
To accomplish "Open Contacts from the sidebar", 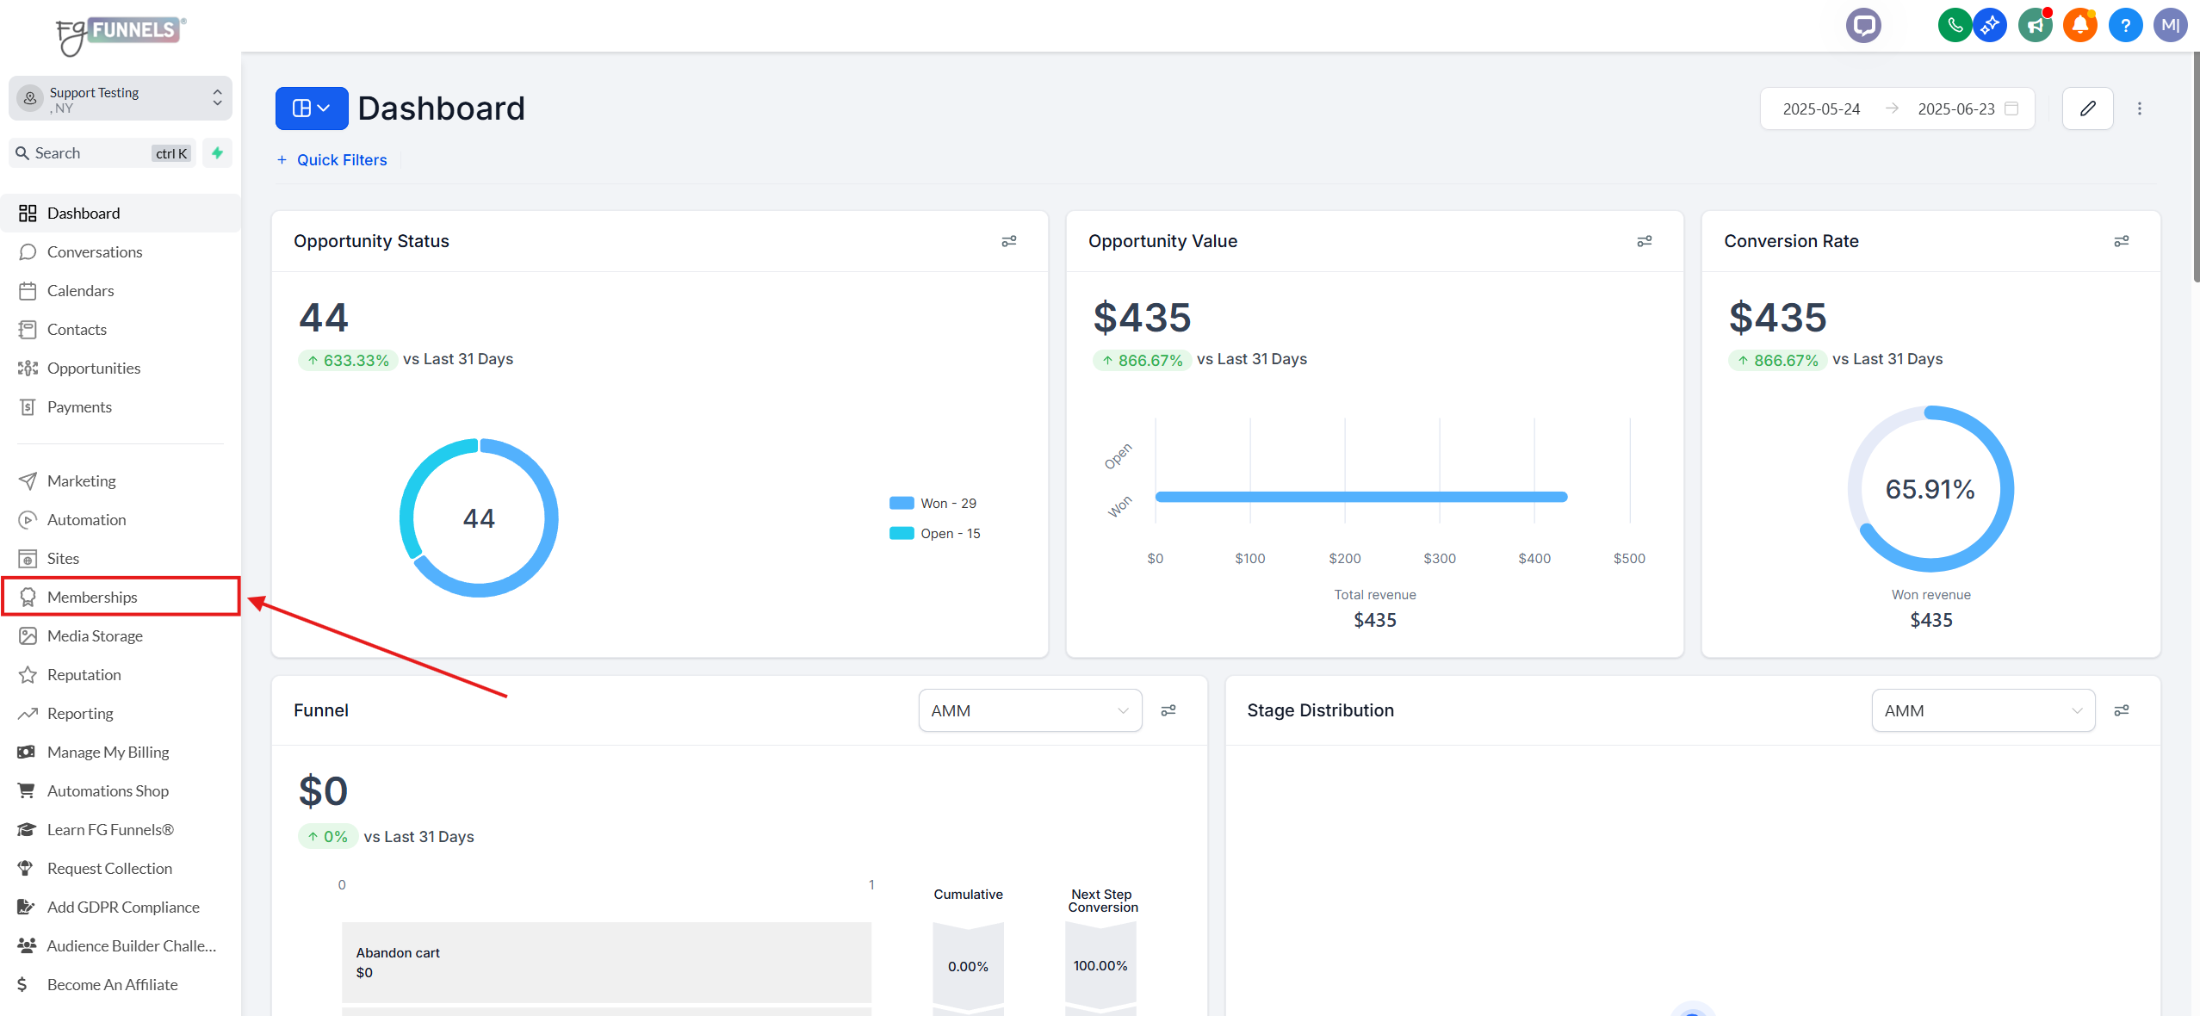I will (121, 329).
